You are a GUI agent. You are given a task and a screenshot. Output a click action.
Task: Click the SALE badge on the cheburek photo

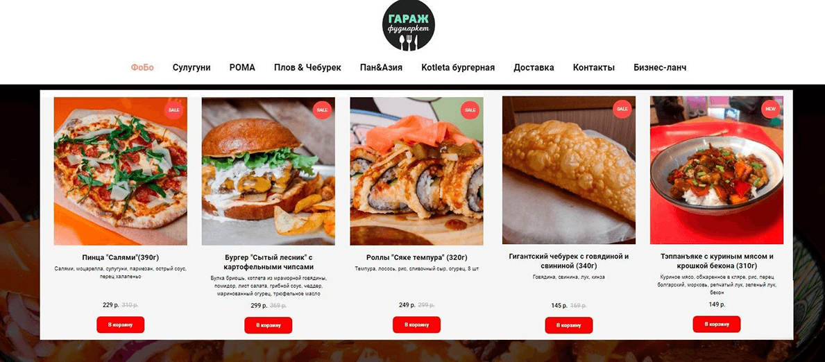click(622, 109)
